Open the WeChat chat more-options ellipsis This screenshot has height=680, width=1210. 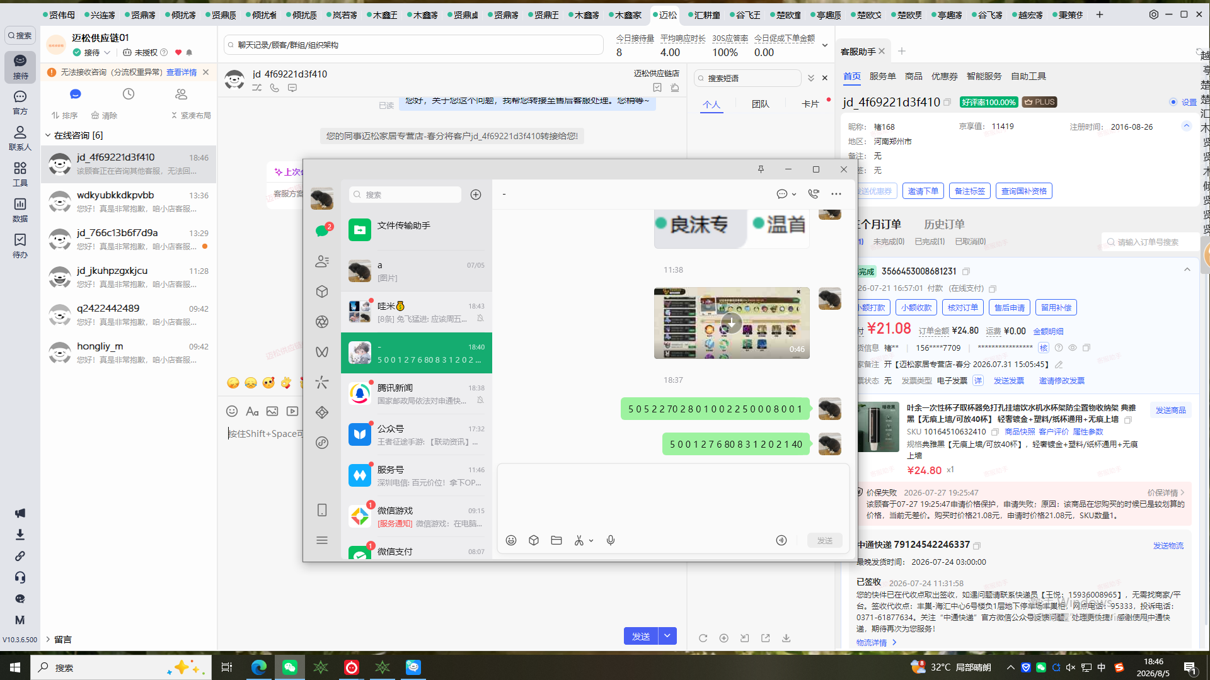pos(836,194)
